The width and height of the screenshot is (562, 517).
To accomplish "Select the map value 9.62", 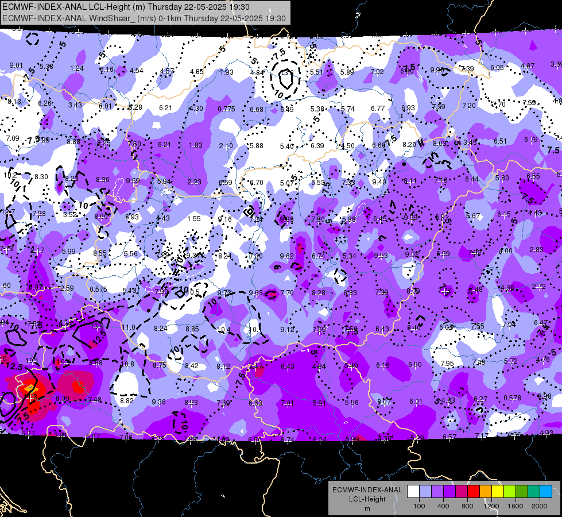I will tap(286, 256).
